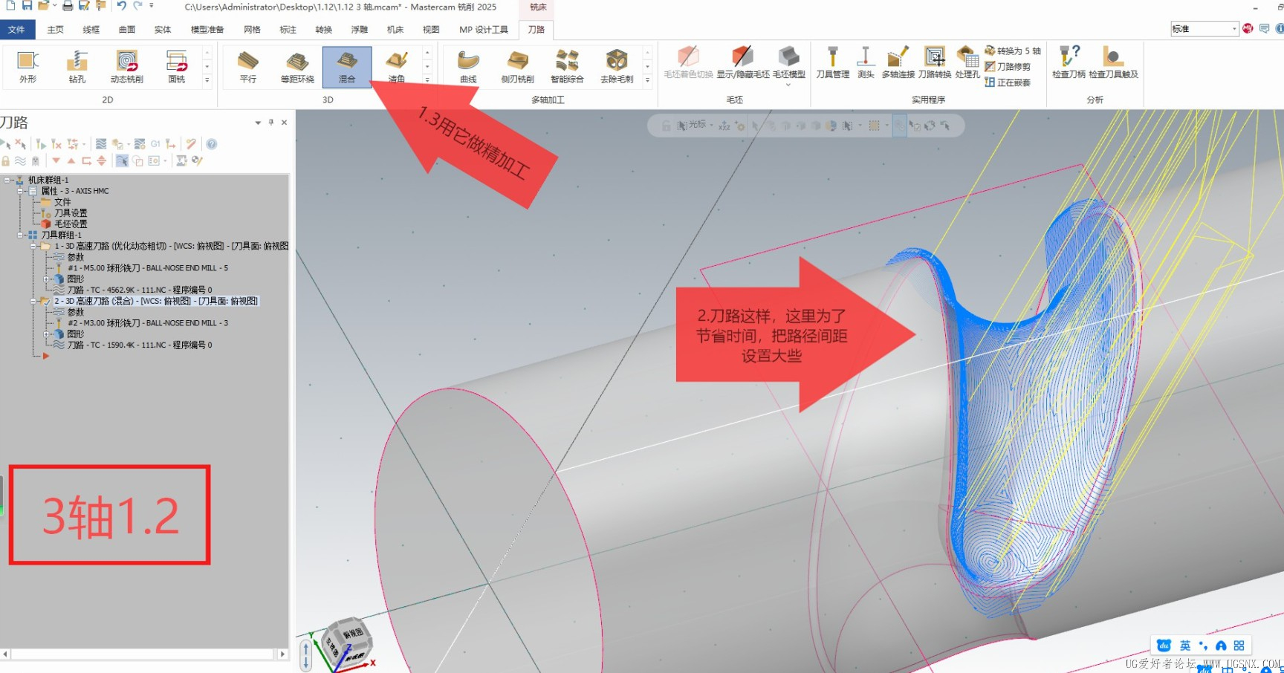
Task: Click select all operations icon in 刀路 panel
Action: [5, 144]
